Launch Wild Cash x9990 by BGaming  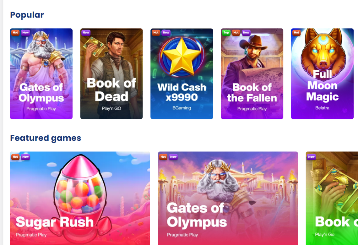point(182,73)
